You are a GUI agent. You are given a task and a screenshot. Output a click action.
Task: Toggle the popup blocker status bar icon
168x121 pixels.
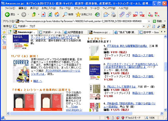[x=118, y=118]
